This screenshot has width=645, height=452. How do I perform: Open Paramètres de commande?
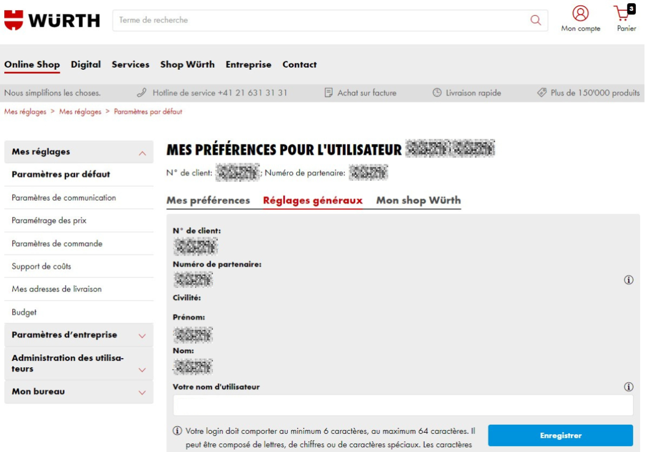coord(78,244)
